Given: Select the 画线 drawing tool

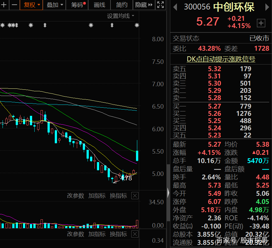Looking at the screenshot, I should [99, 5].
